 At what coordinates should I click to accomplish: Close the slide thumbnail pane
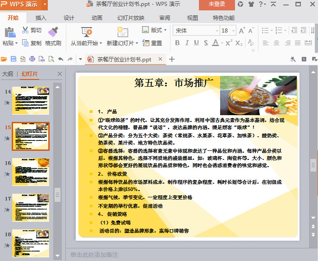tap(60, 74)
